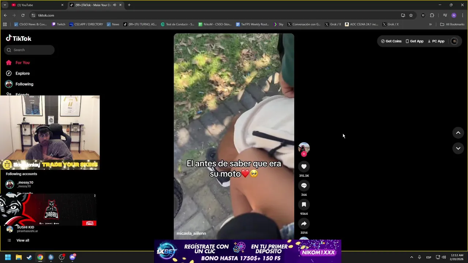Go back in the browser
This screenshot has width=468, height=263.
(x=5, y=15)
